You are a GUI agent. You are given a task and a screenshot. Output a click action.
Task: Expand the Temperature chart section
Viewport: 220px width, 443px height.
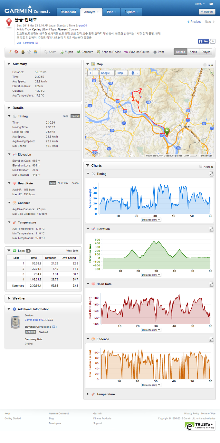[89, 394]
